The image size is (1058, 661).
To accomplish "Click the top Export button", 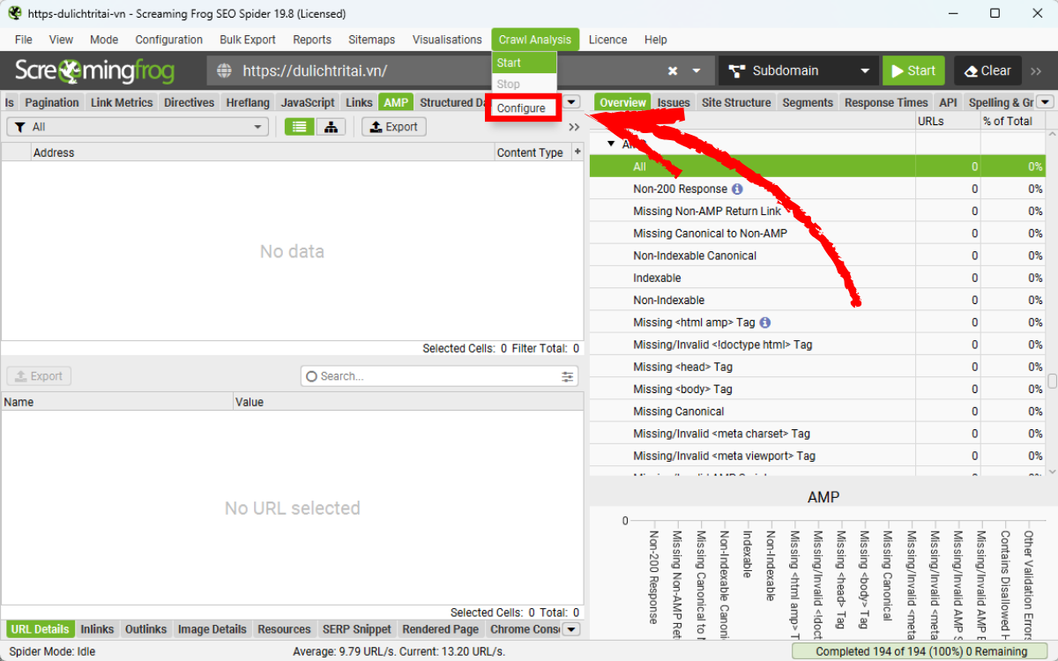I will (x=394, y=127).
